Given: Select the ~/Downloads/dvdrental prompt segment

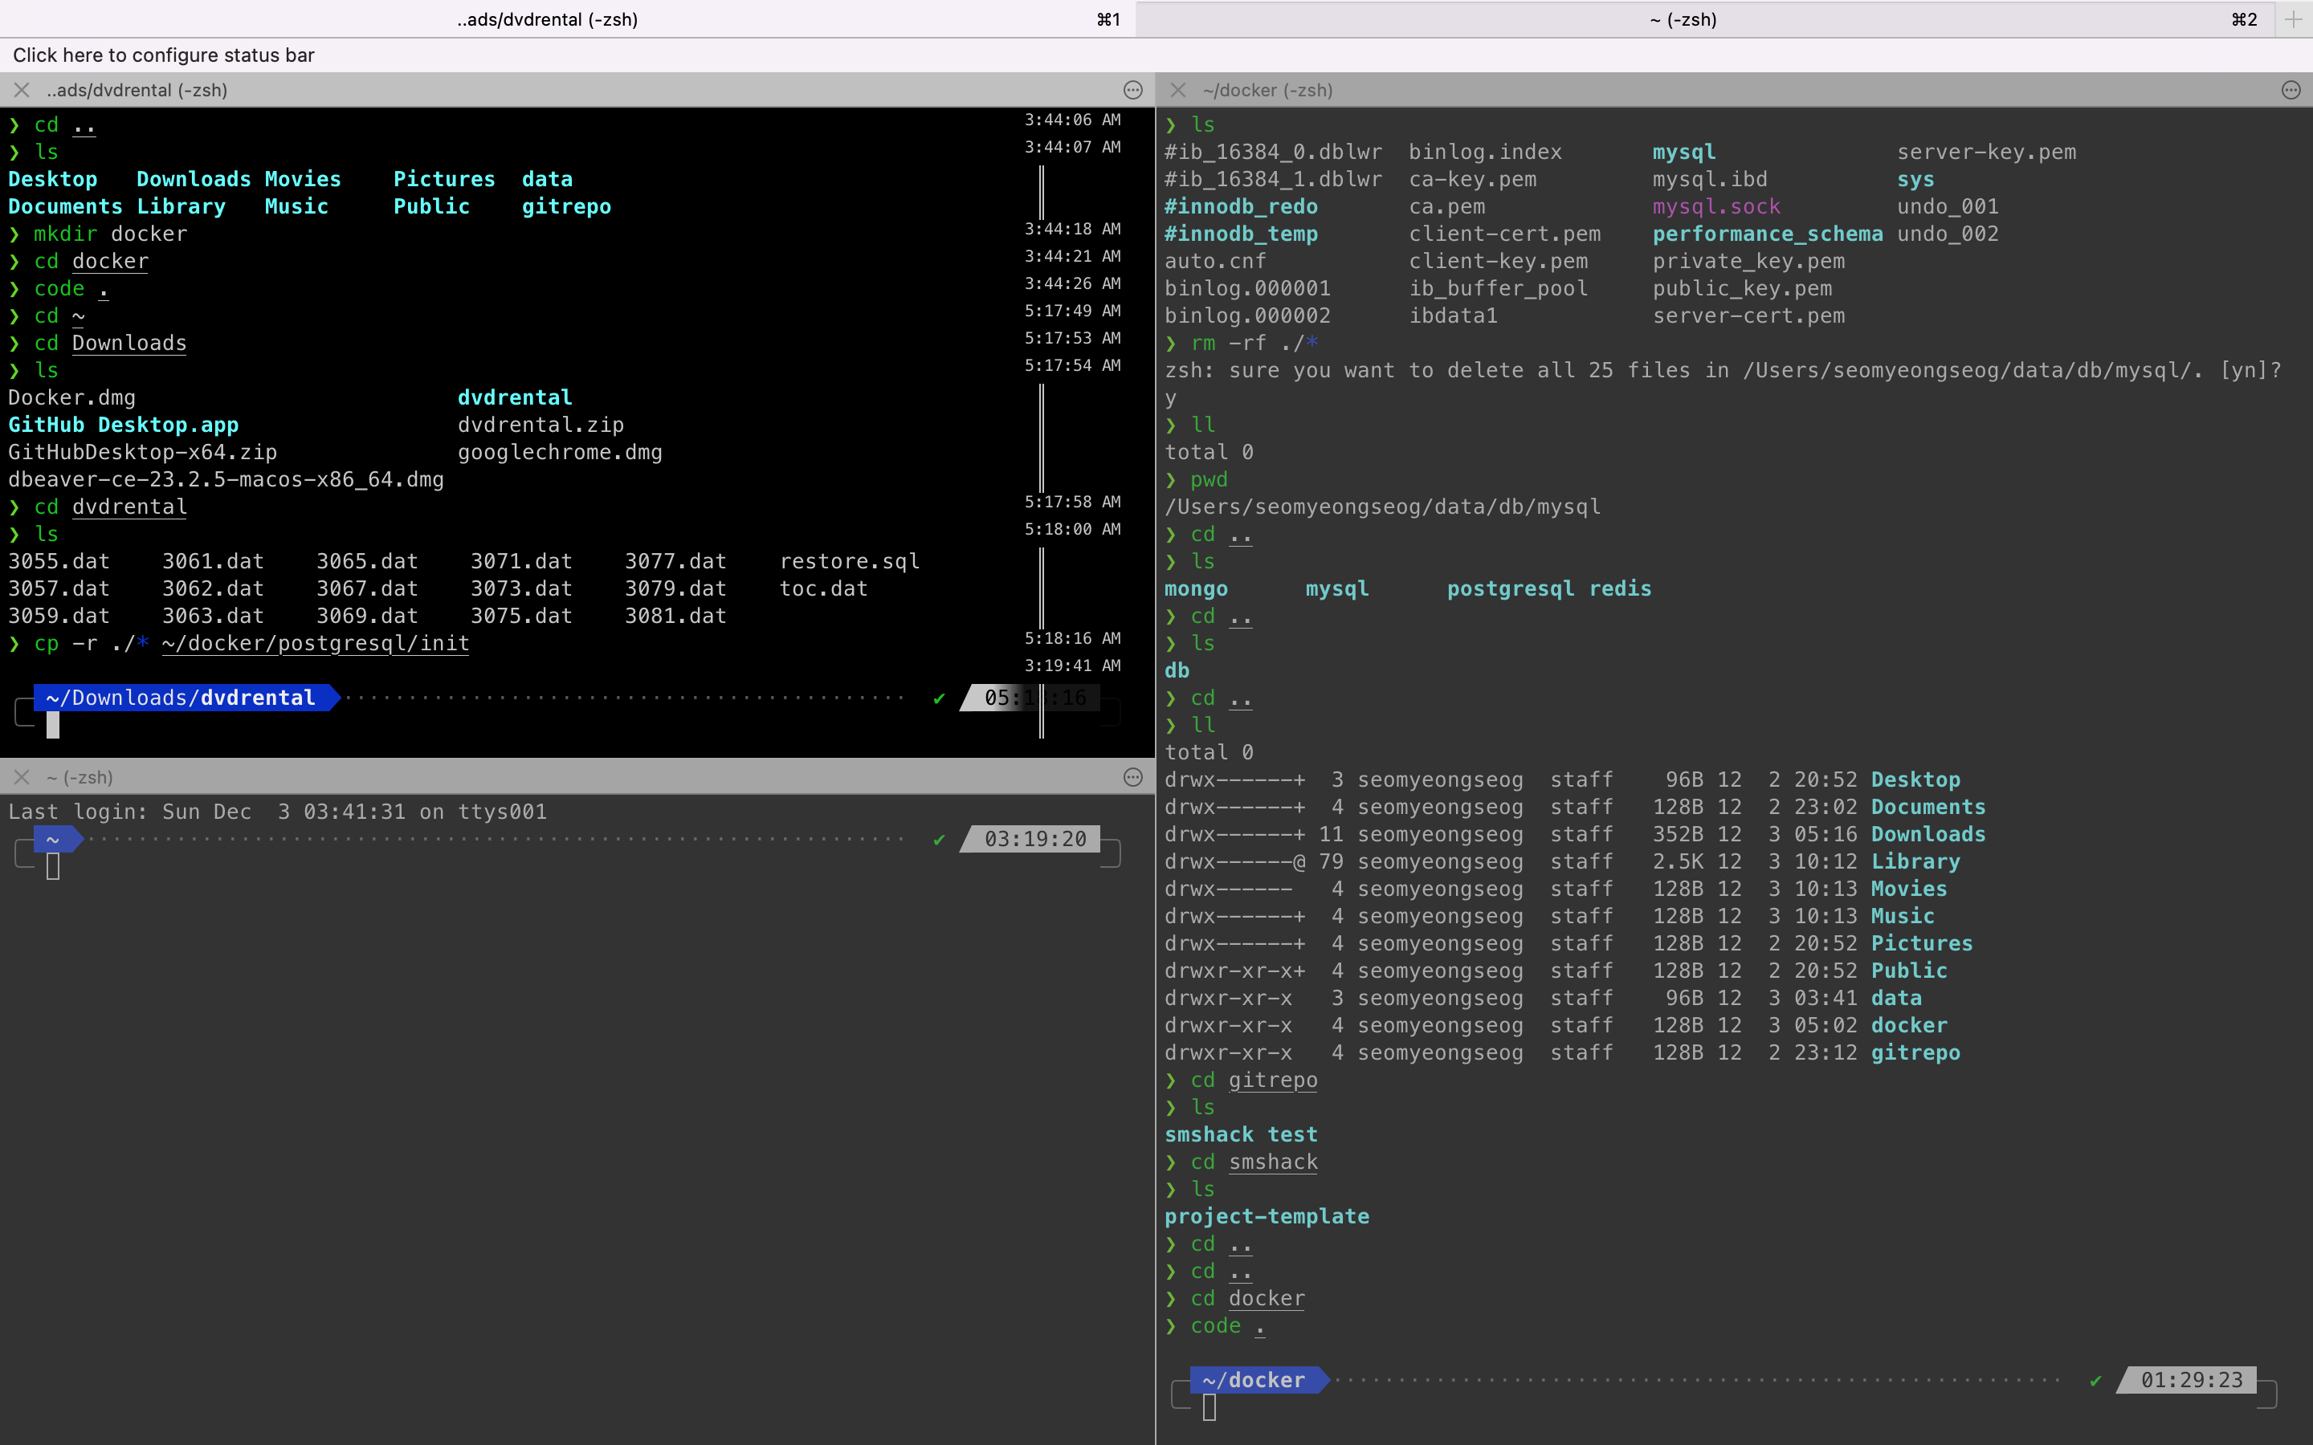Looking at the screenshot, I should (182, 698).
